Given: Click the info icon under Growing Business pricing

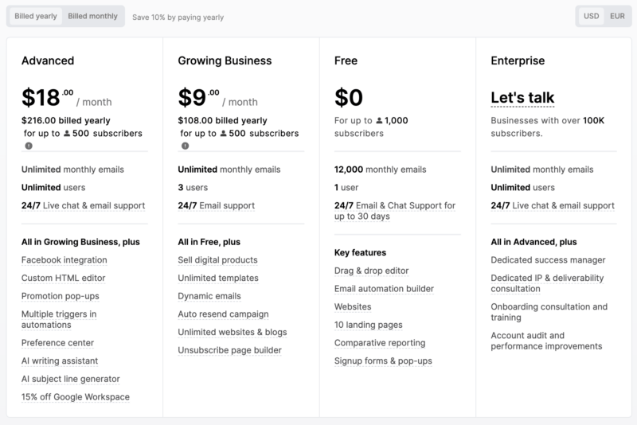Looking at the screenshot, I should pos(186,146).
